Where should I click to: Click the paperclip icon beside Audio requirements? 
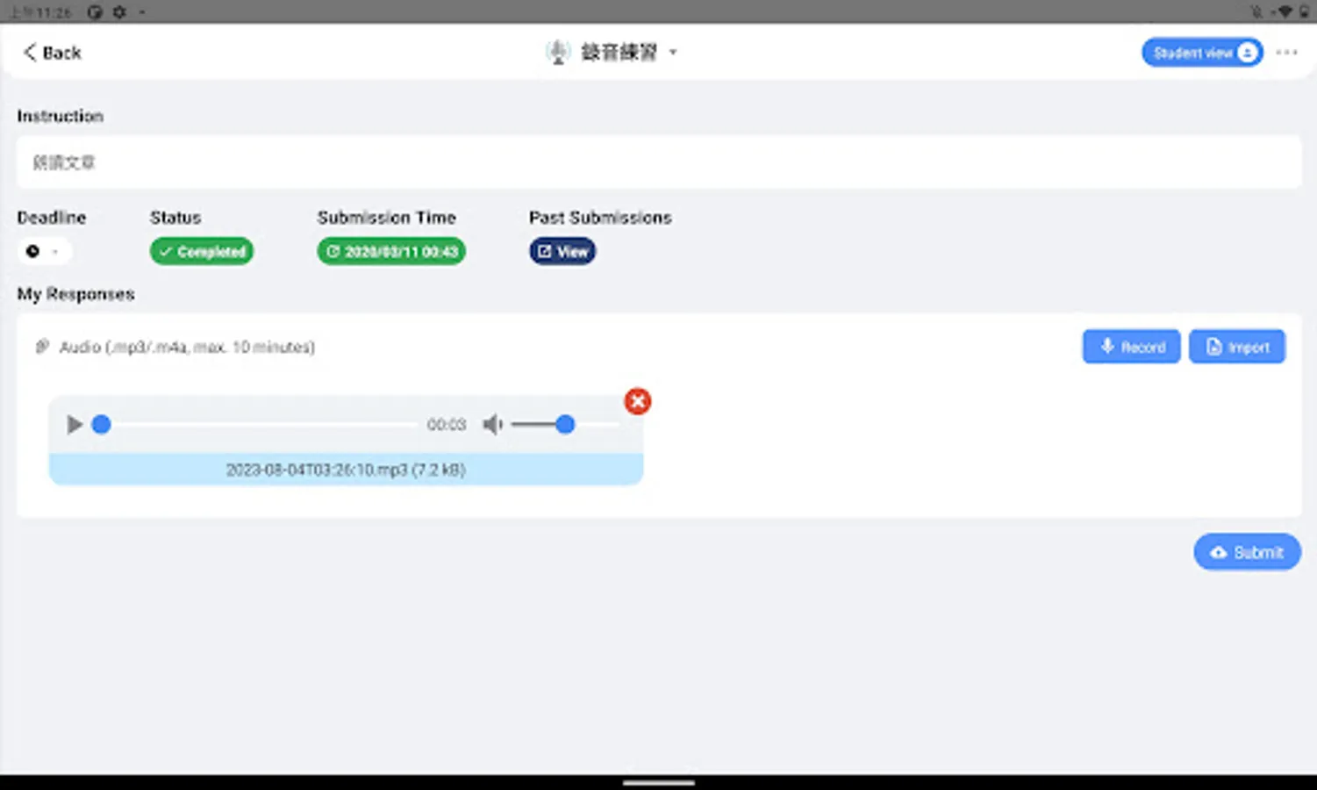coord(42,346)
